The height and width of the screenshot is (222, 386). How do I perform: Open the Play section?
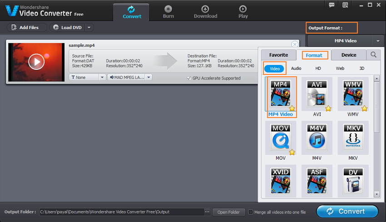[x=243, y=12]
